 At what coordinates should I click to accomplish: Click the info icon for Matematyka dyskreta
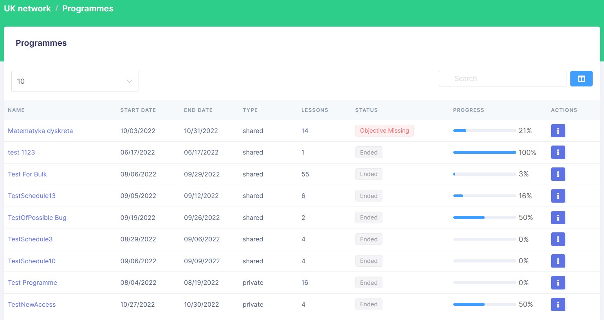pos(558,131)
